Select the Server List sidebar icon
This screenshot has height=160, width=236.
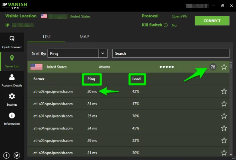[12, 61]
